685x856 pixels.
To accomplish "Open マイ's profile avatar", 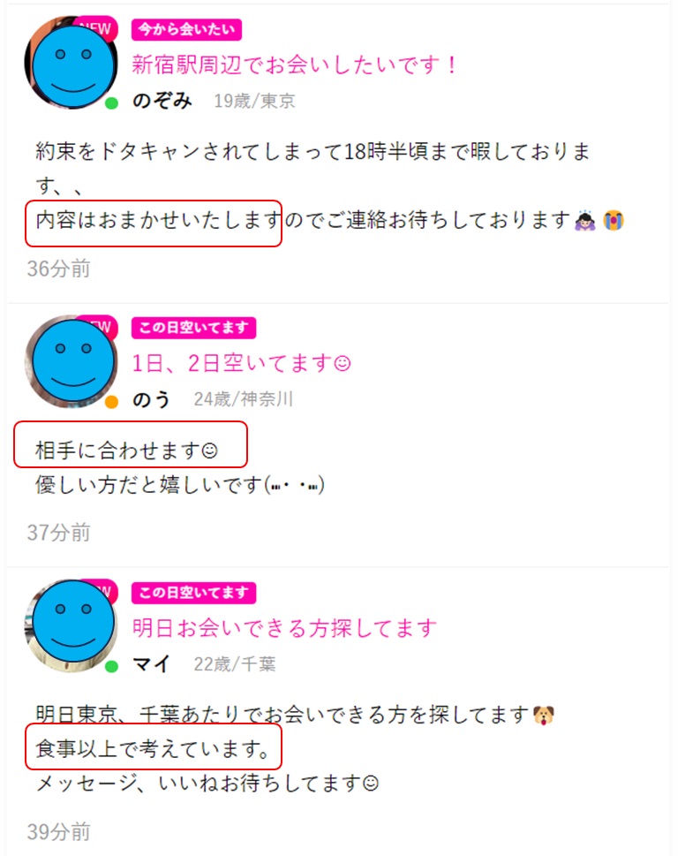I will 71,625.
